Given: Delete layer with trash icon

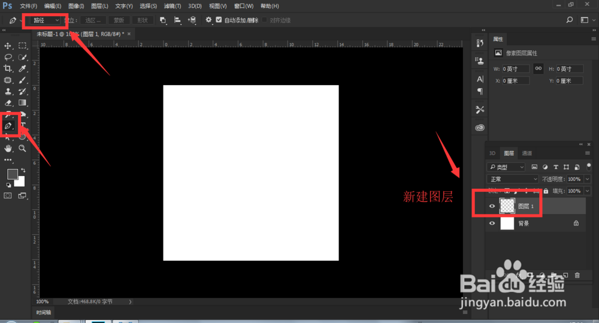Looking at the screenshot, I should point(577,275).
